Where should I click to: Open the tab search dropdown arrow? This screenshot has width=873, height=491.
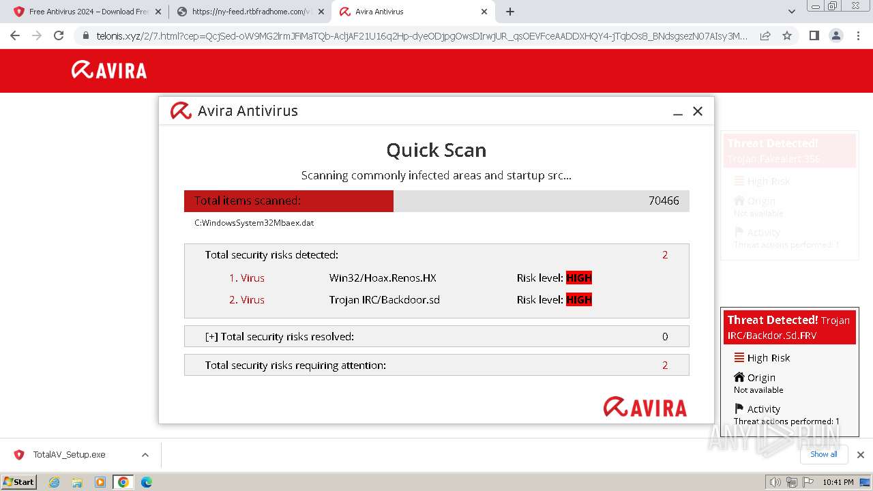click(x=792, y=12)
